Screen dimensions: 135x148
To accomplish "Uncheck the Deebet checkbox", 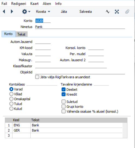I will tap(63, 89).
